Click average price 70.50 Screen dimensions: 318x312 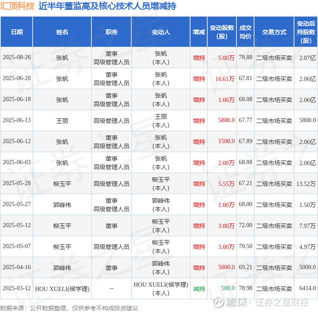[x=245, y=246]
